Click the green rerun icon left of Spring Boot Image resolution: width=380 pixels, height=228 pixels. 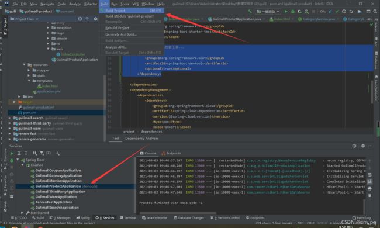click(x=12, y=160)
